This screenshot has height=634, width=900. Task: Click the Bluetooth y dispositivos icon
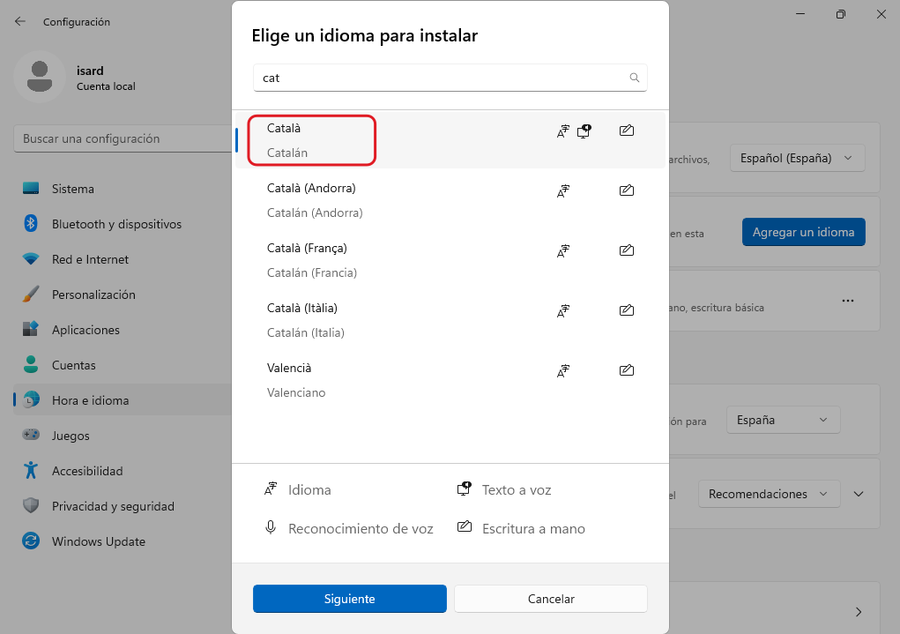[31, 224]
